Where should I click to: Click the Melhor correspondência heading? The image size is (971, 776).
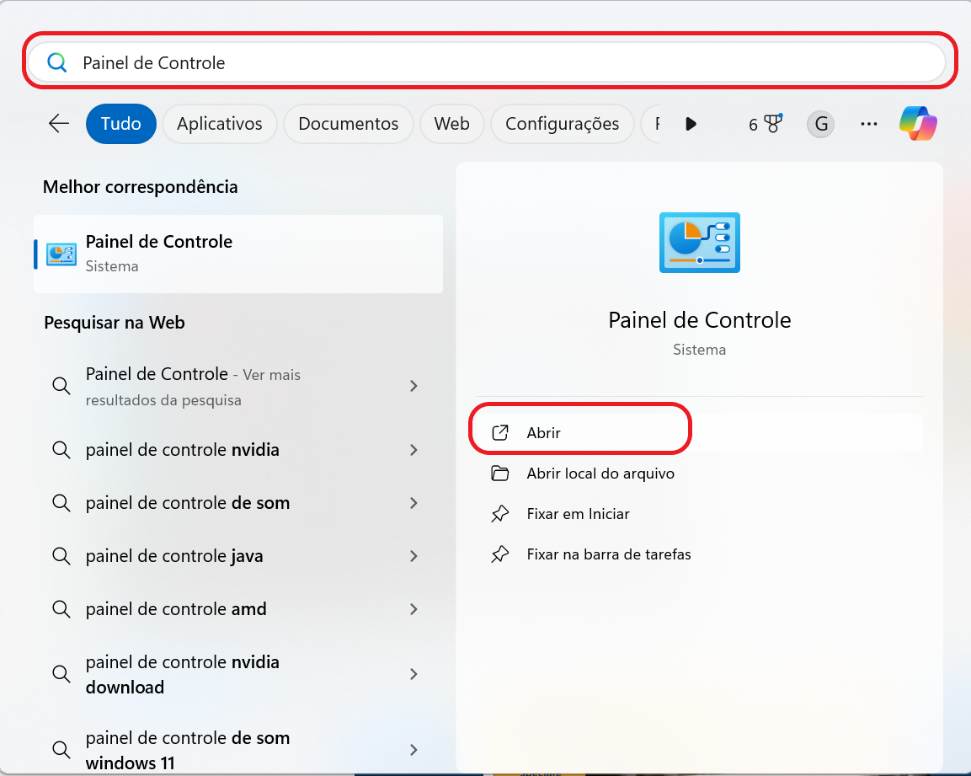pyautogui.click(x=140, y=186)
